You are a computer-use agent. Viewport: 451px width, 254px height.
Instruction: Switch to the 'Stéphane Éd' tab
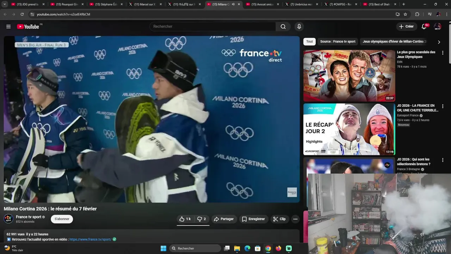(x=106, y=4)
